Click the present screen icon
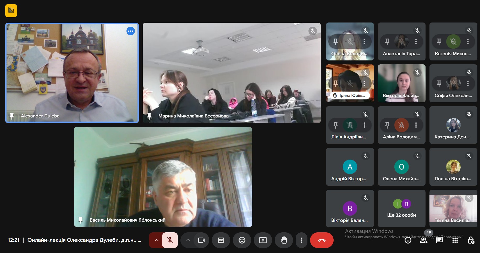Viewport: 480px width, 253px height. [263, 240]
